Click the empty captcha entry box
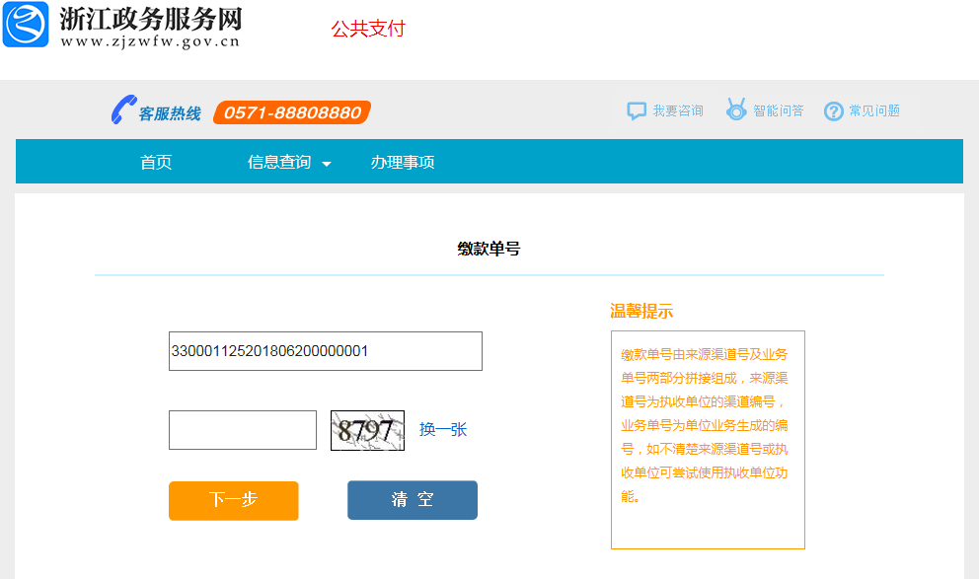This screenshot has height=579, width=979. pyautogui.click(x=242, y=429)
